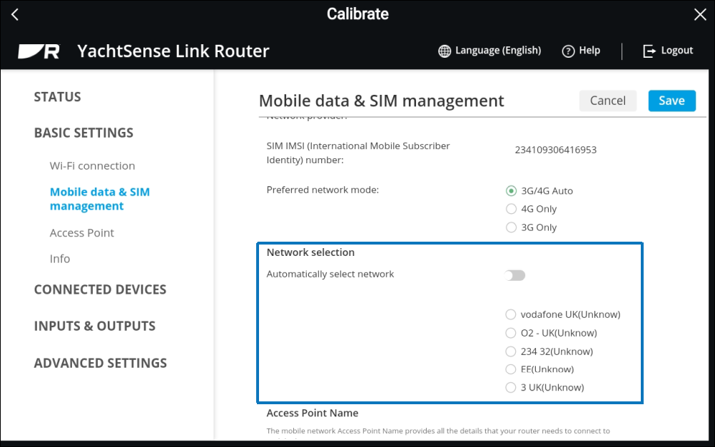Select the 234 32(Unknow) network
The width and height of the screenshot is (715, 447).
point(511,351)
